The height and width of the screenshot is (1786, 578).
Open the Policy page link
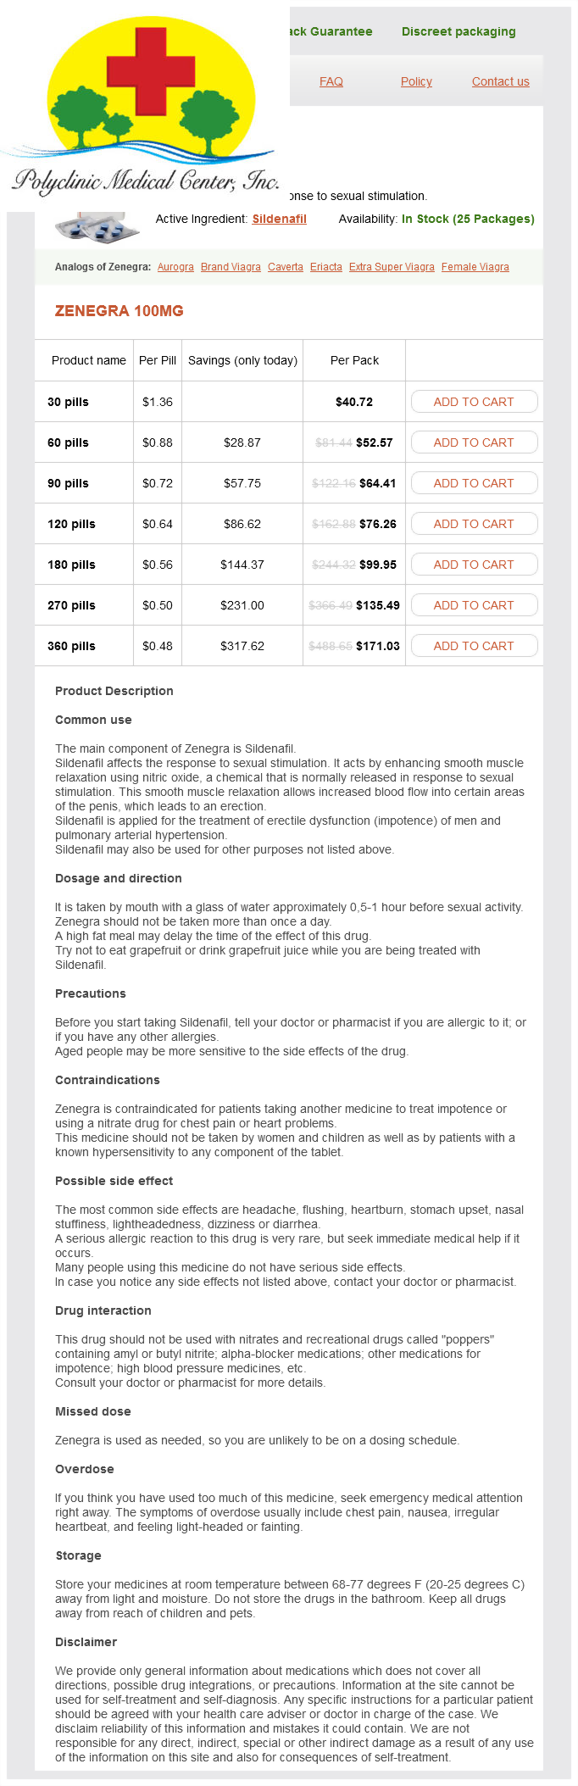click(x=416, y=81)
